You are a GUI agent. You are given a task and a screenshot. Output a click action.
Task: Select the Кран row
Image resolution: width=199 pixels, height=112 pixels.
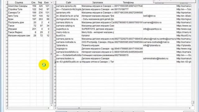(29, 19)
